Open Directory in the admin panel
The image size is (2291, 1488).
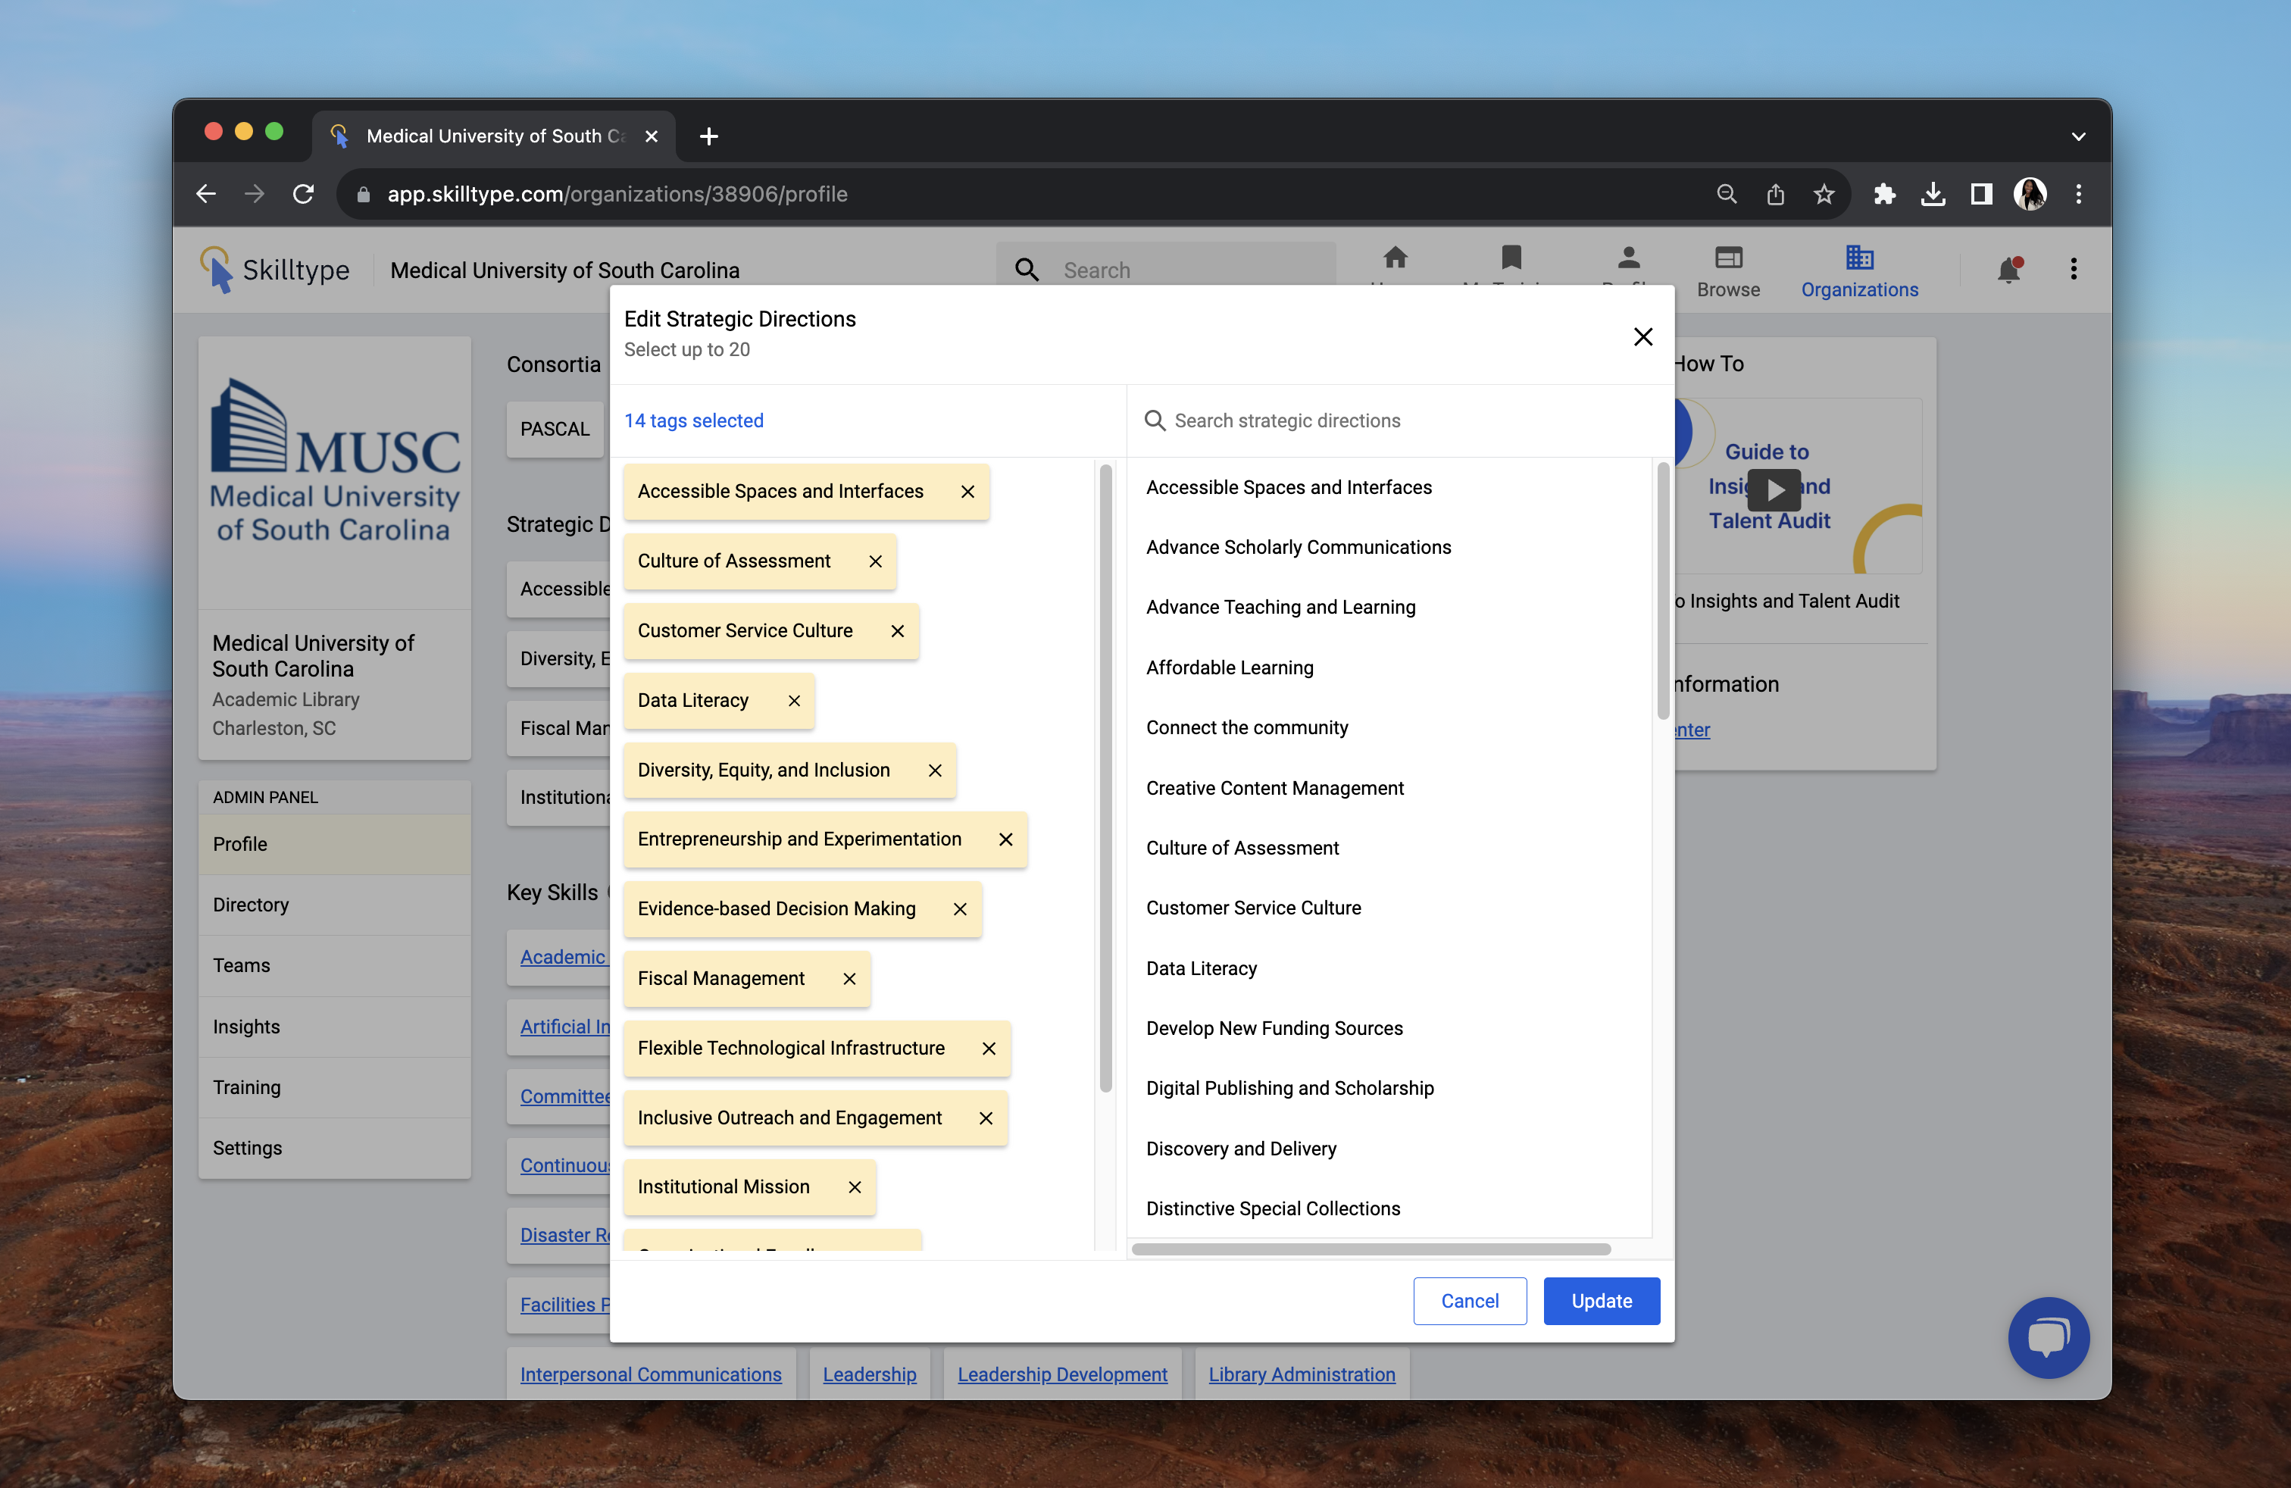click(x=250, y=905)
